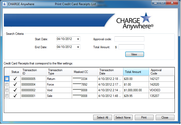Sort by the Transaction Type column header

(59, 72)
